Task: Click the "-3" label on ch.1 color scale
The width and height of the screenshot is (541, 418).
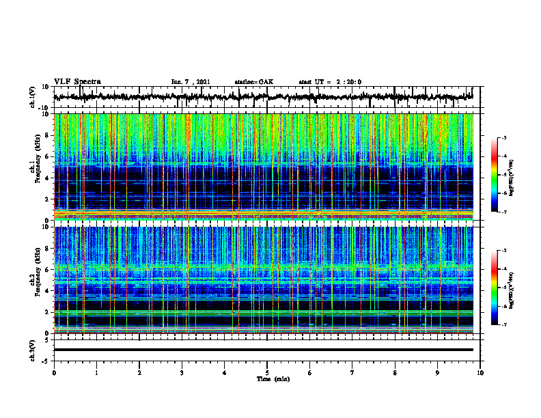Action: point(503,137)
